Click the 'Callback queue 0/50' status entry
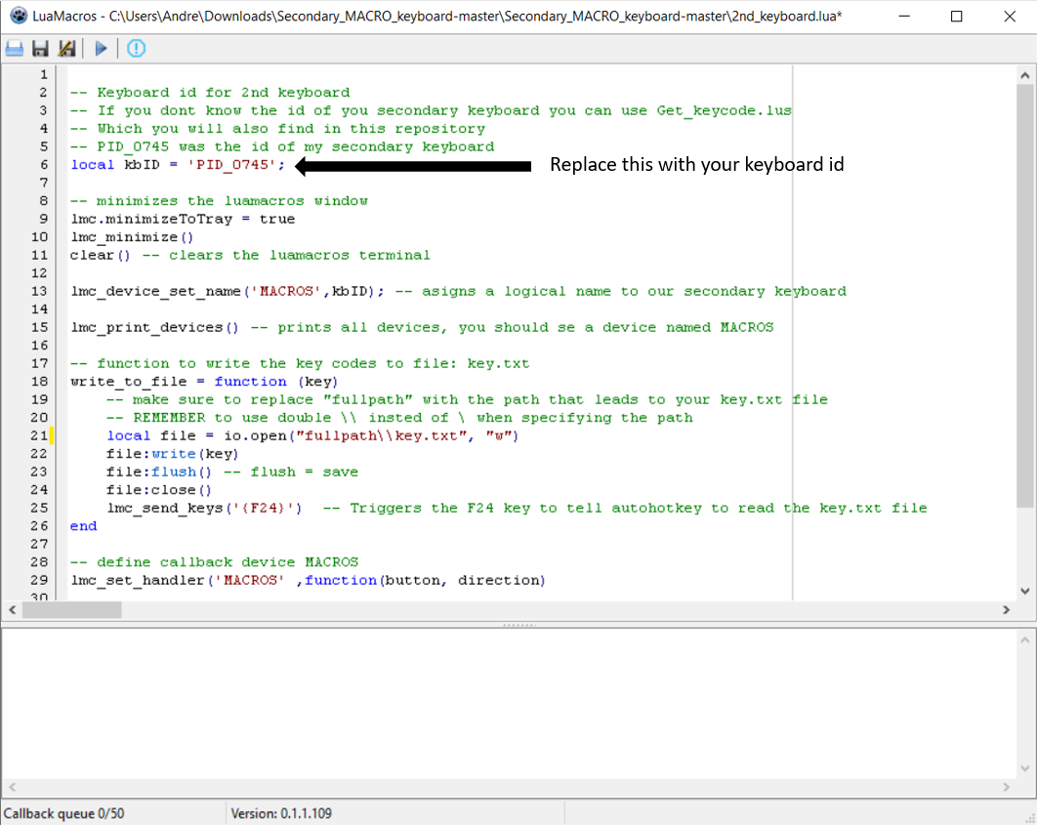This screenshot has height=825, width=1037. [x=63, y=813]
